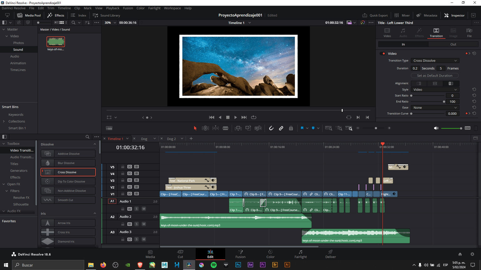Adjust the volume slider handle
This screenshot has height=270, width=481.
coord(461,128)
